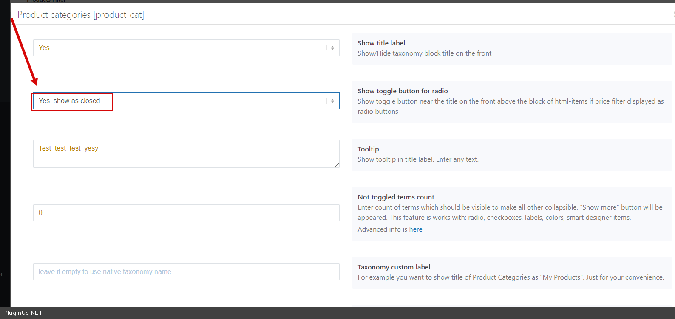This screenshot has height=319, width=675.
Task: Click the taxonomy custom label input
Action: [186, 272]
